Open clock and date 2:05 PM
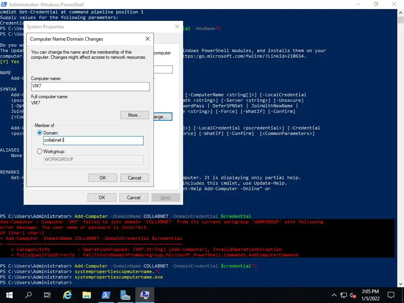 [x=370, y=295]
